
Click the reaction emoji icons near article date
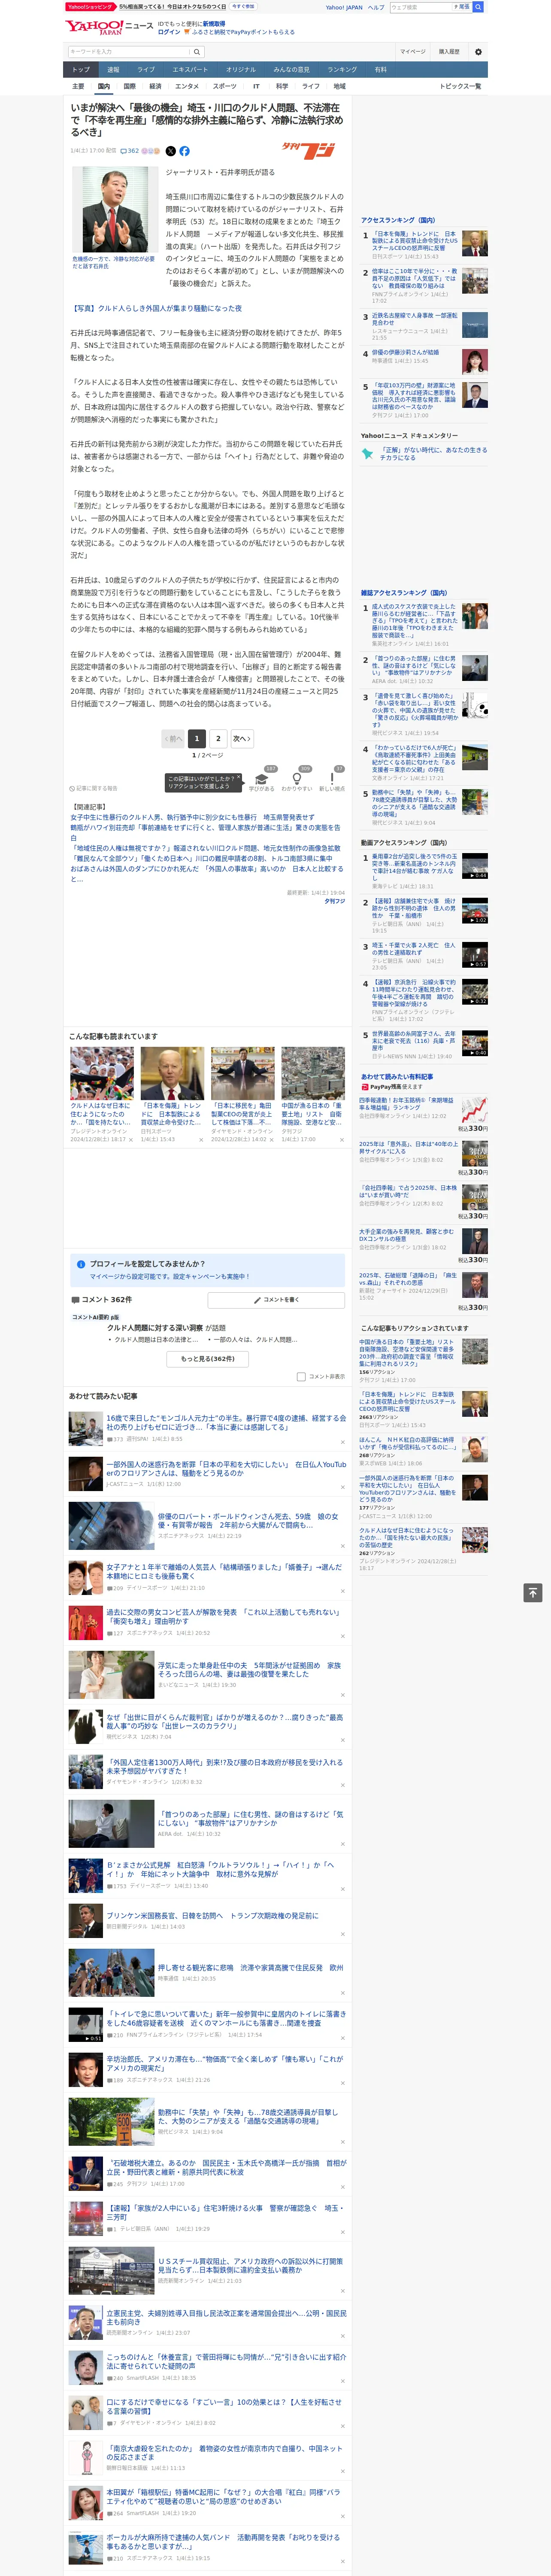pos(150,151)
